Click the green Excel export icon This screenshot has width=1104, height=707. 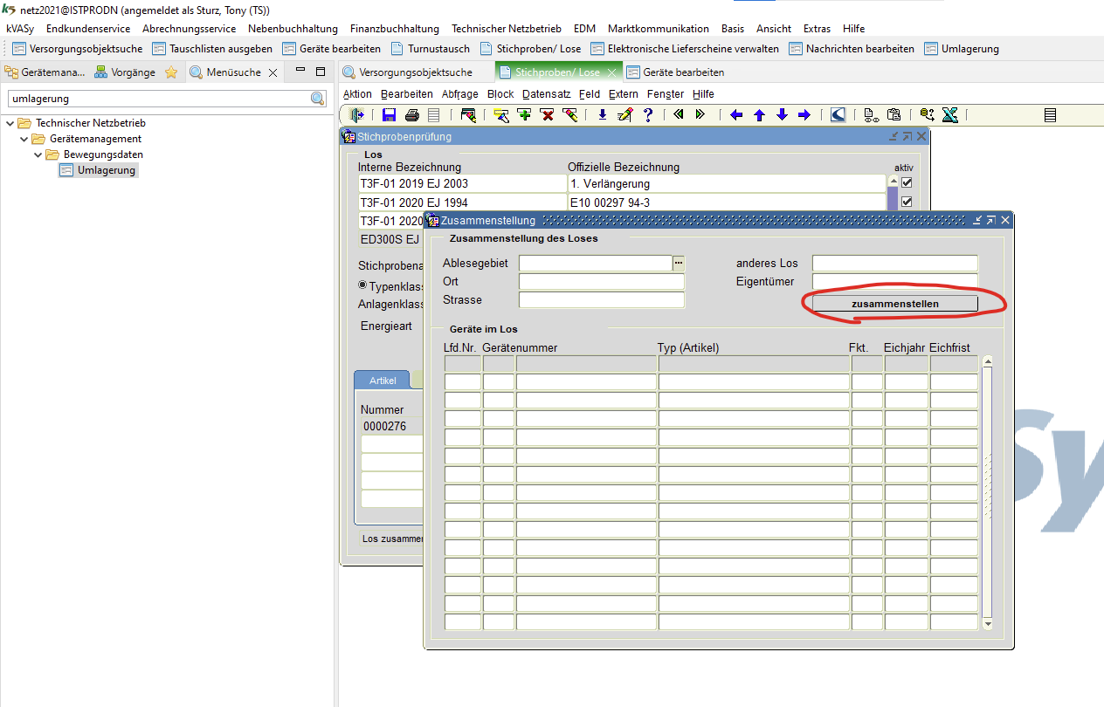pyautogui.click(x=950, y=114)
